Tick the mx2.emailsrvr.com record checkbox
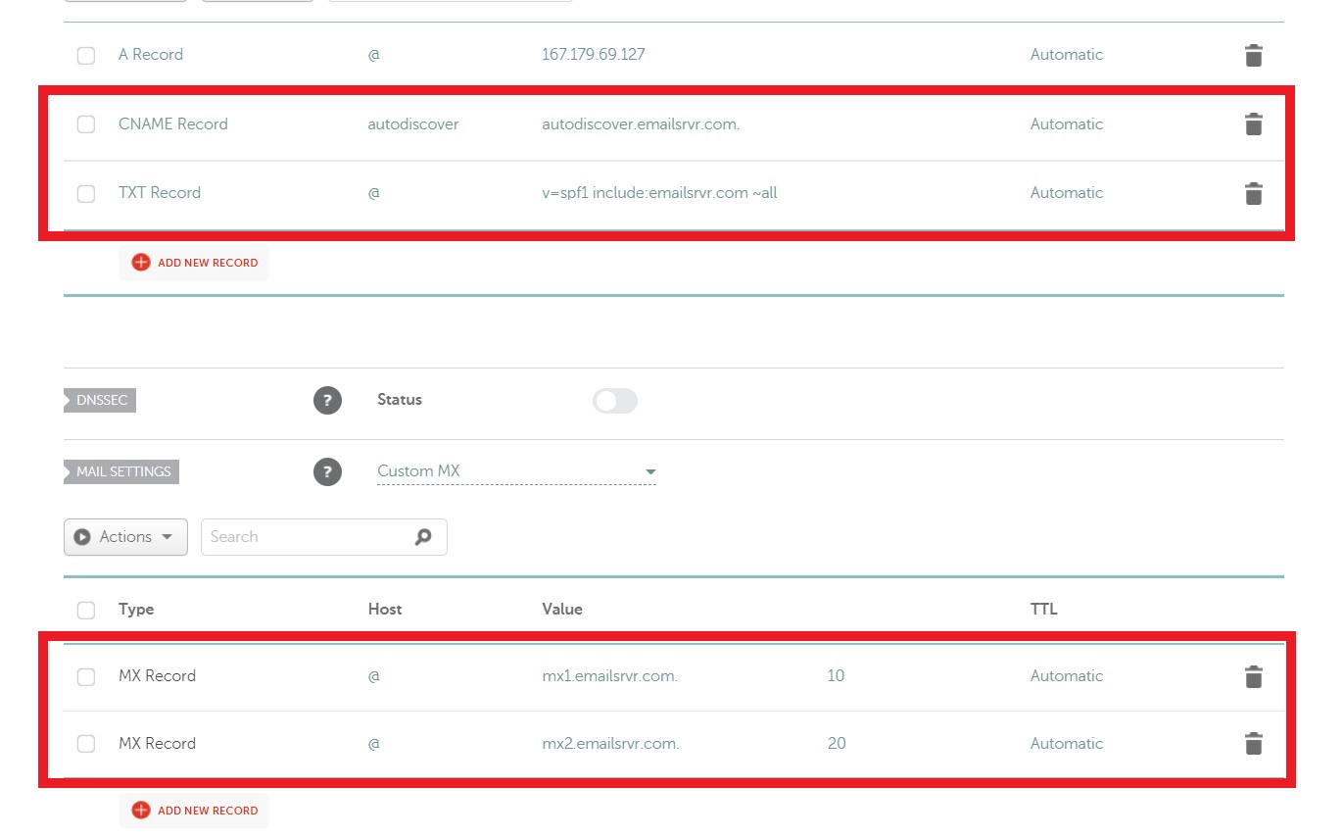1343x837 pixels. coord(86,744)
